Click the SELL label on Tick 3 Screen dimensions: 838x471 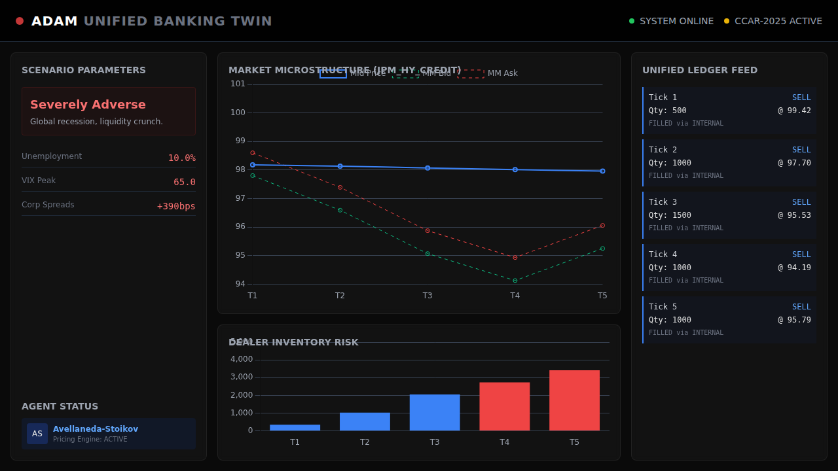pos(801,202)
